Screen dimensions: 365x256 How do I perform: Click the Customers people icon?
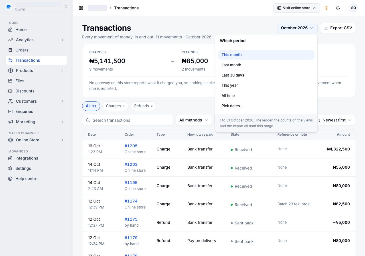[11, 101]
